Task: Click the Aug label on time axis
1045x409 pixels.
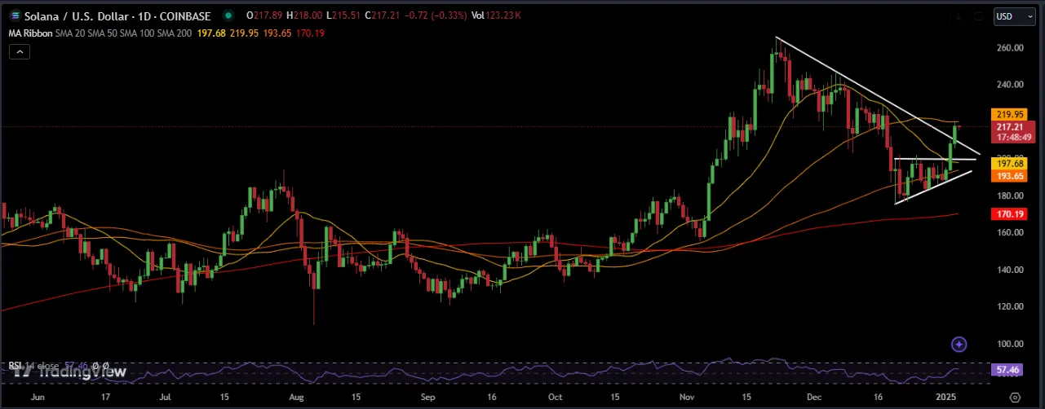Action: 297,398
